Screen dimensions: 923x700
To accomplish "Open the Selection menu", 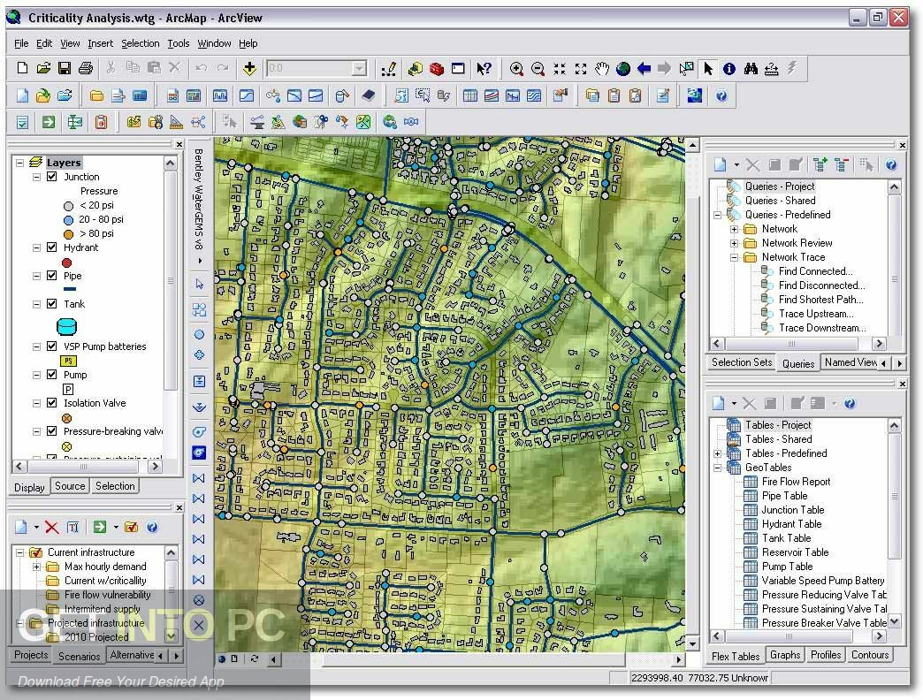I will point(140,43).
